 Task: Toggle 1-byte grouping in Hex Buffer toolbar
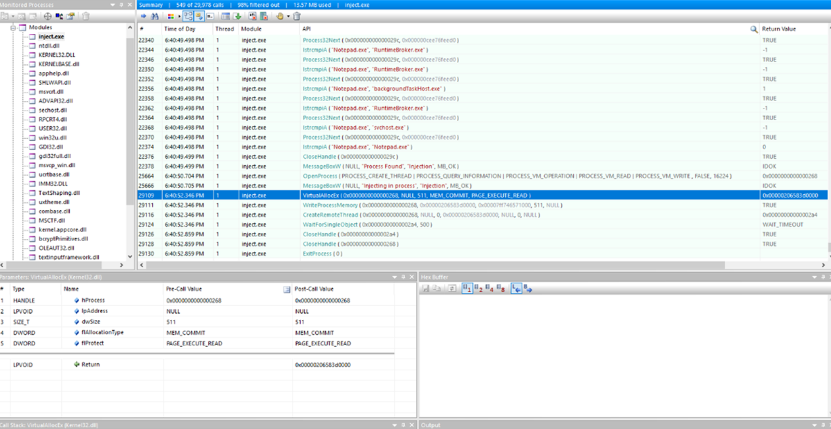[x=467, y=289]
